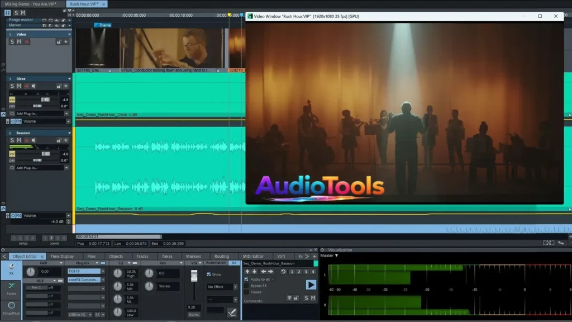Solo the Oboe track
572x322 pixels.
pos(12,86)
